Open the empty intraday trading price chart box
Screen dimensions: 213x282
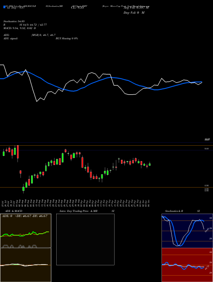pos(85,239)
